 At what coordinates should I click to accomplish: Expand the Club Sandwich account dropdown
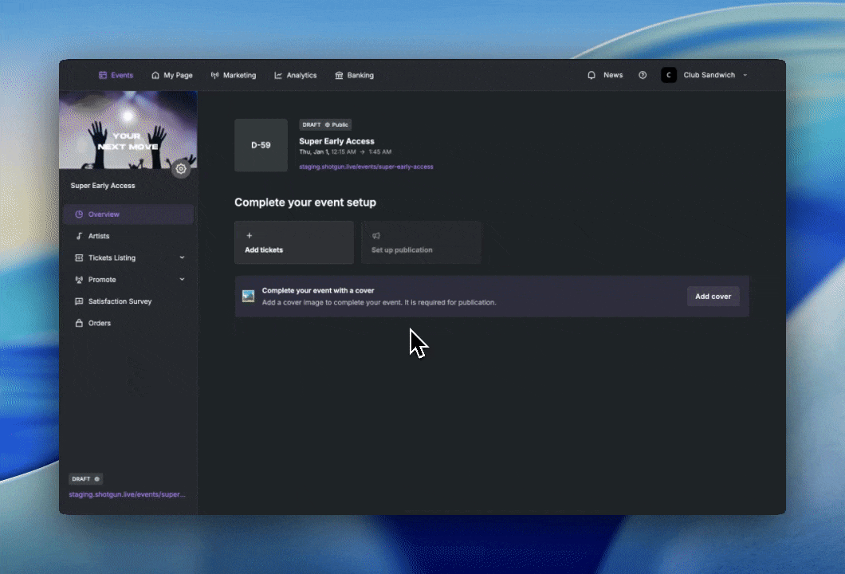pyautogui.click(x=745, y=76)
